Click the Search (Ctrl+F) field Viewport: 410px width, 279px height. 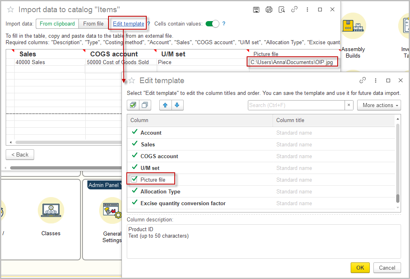coord(297,105)
